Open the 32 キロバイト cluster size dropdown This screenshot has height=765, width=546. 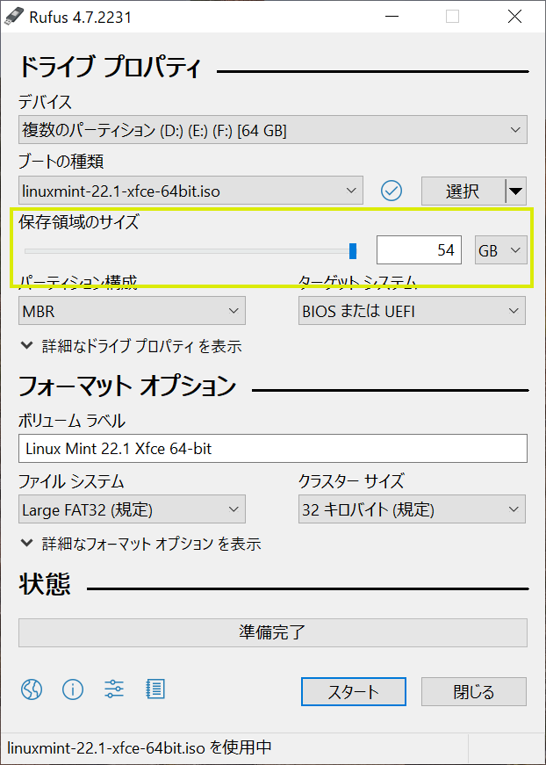[412, 509]
